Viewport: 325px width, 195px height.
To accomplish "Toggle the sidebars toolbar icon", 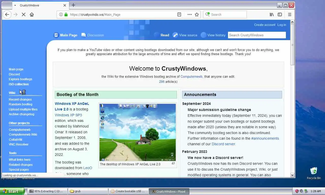I will pyautogui.click(x=280, y=14).
